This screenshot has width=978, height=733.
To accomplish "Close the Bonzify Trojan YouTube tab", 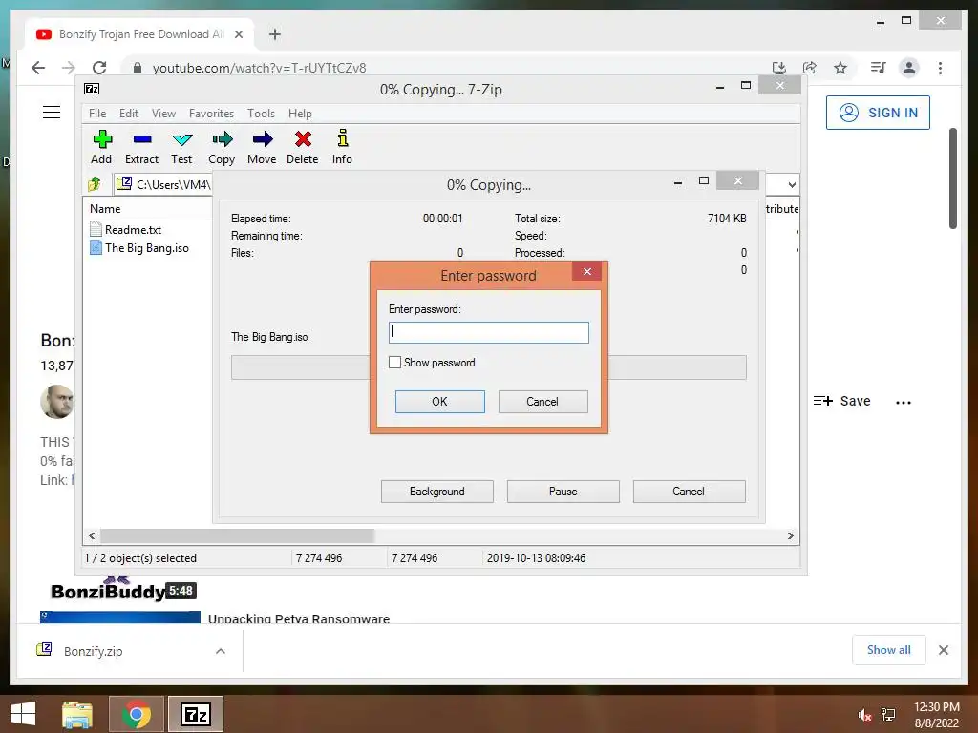I will (238, 34).
